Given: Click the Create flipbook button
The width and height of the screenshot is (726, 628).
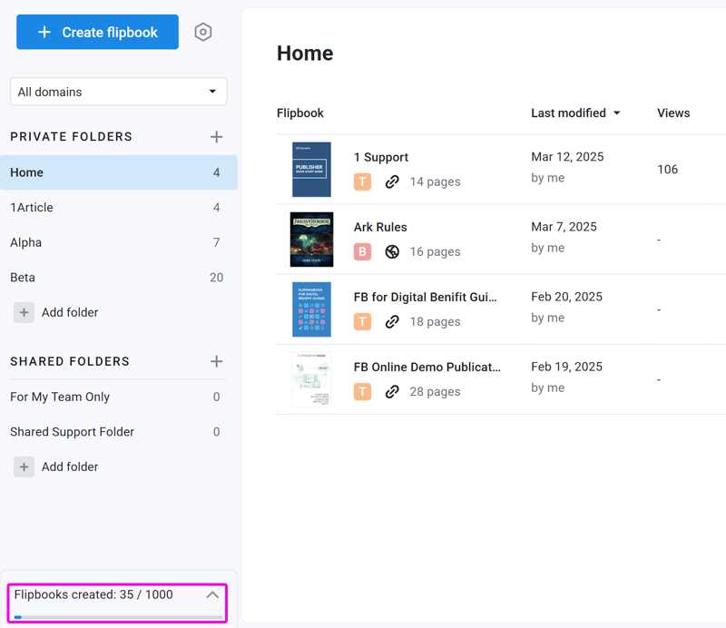Looking at the screenshot, I should [x=97, y=32].
